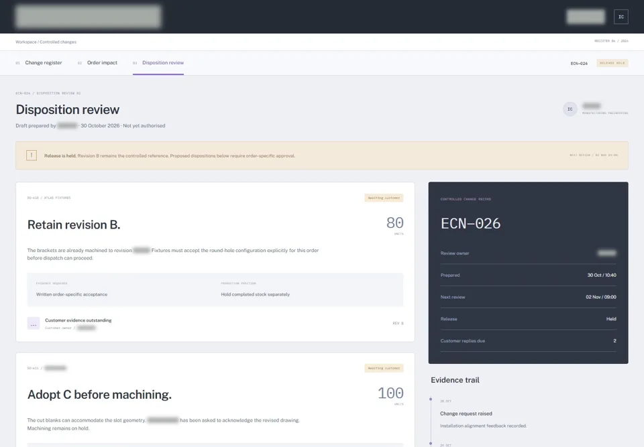The height and width of the screenshot is (447, 644).
Task: Click the round IC avatar beside Manufacturing Engineering
Action: coord(570,109)
